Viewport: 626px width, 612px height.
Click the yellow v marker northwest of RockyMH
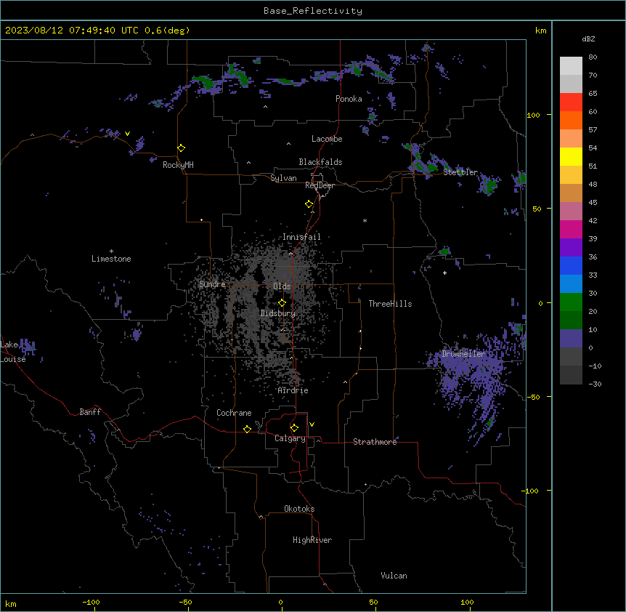pyautogui.click(x=127, y=134)
